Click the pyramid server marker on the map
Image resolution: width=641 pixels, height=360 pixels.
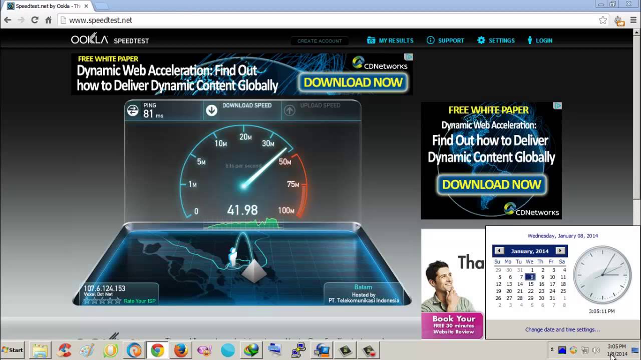(254, 271)
